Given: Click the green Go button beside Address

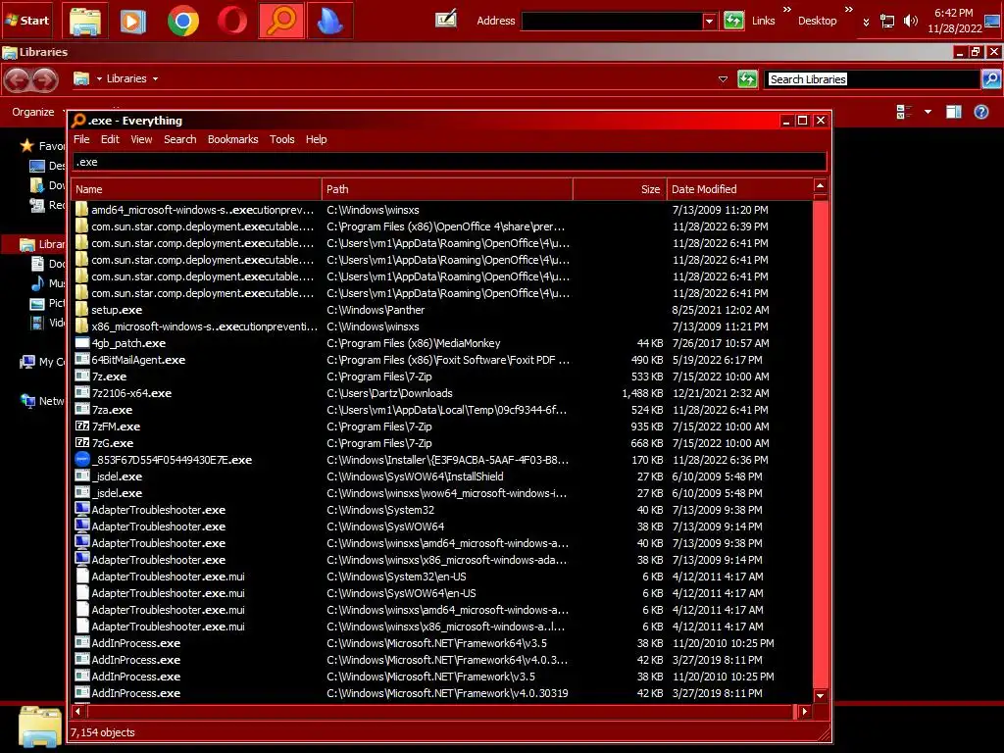Looking at the screenshot, I should point(733,21).
